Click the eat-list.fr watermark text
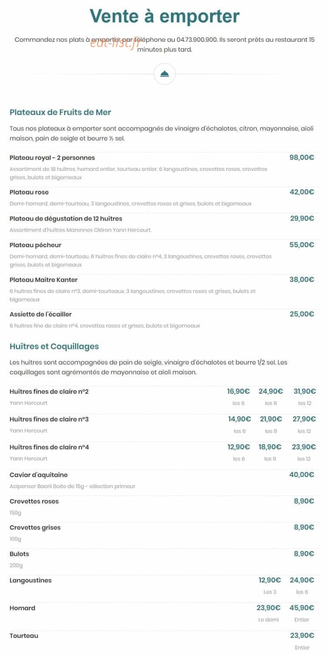 (x=115, y=42)
